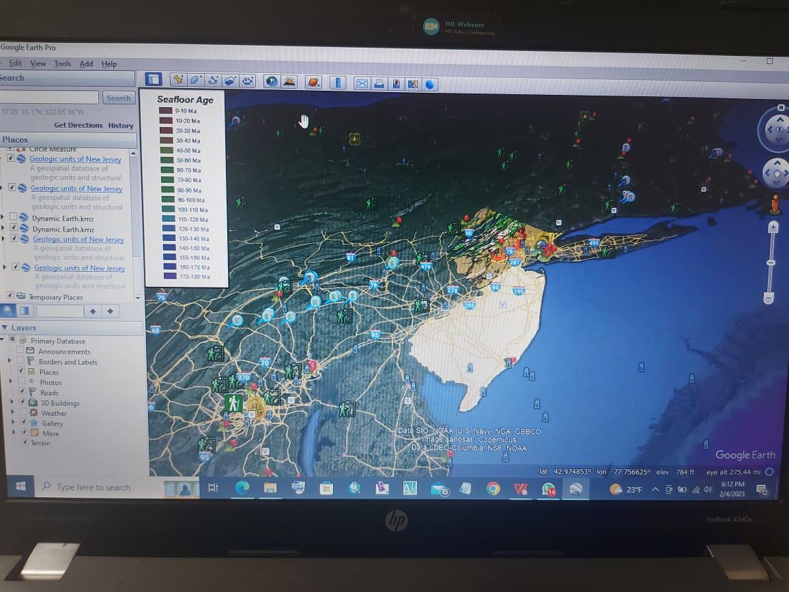Toggle the 3D Buildings layer checkbox
This screenshot has height=592, width=789.
click(x=23, y=401)
